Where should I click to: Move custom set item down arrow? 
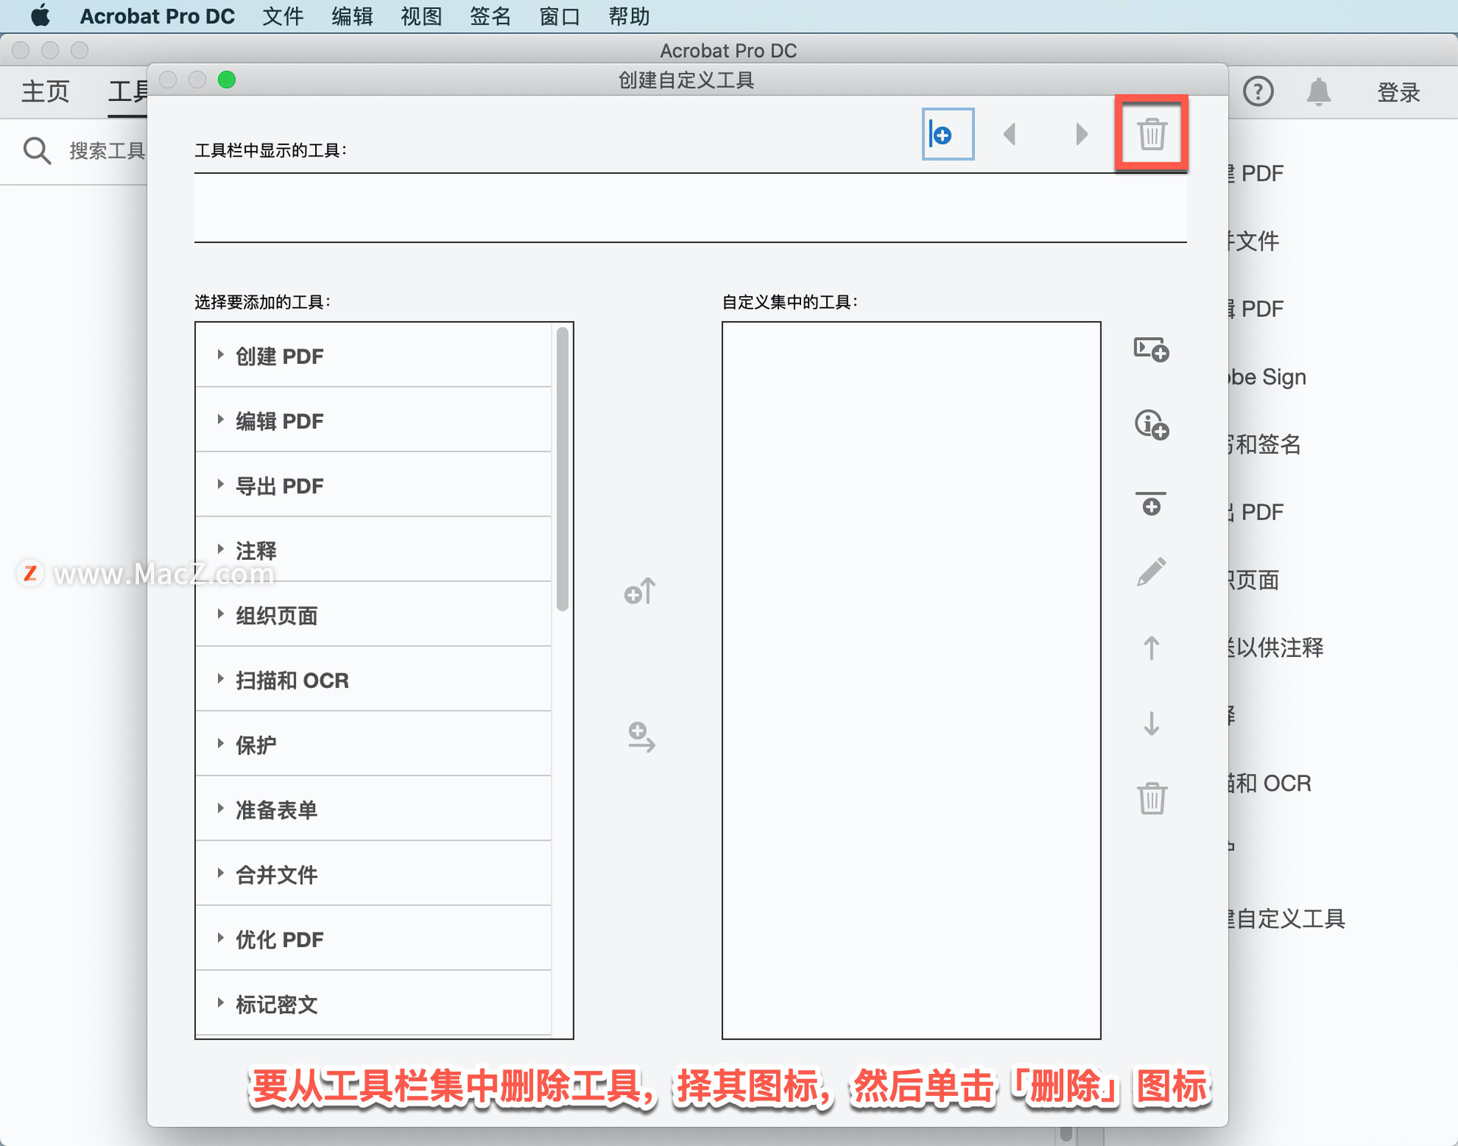click(x=1151, y=723)
